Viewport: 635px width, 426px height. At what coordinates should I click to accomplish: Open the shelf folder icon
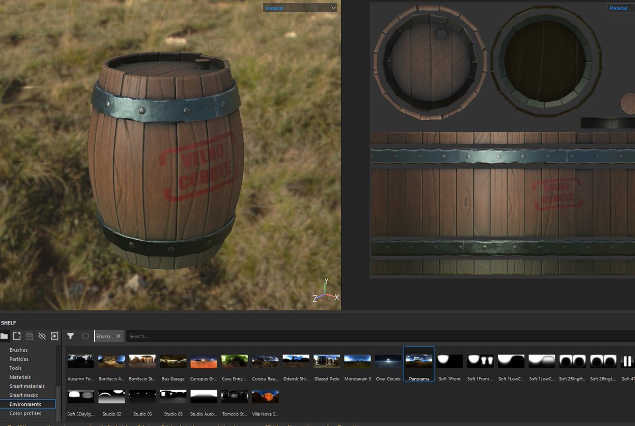click(x=4, y=336)
